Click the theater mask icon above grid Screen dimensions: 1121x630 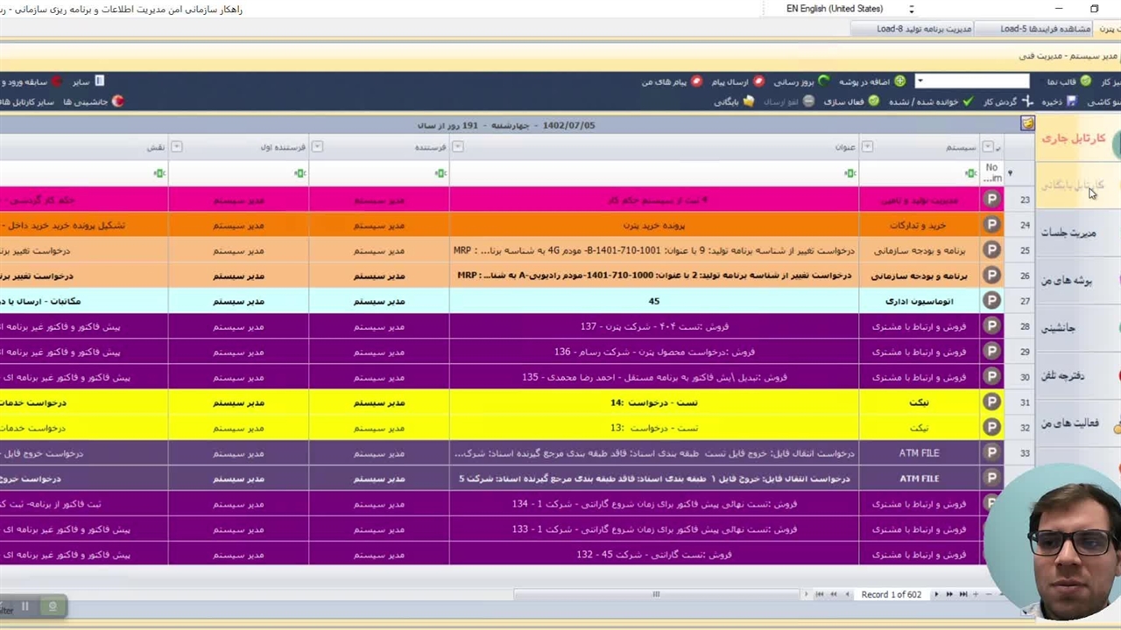coord(1027,125)
